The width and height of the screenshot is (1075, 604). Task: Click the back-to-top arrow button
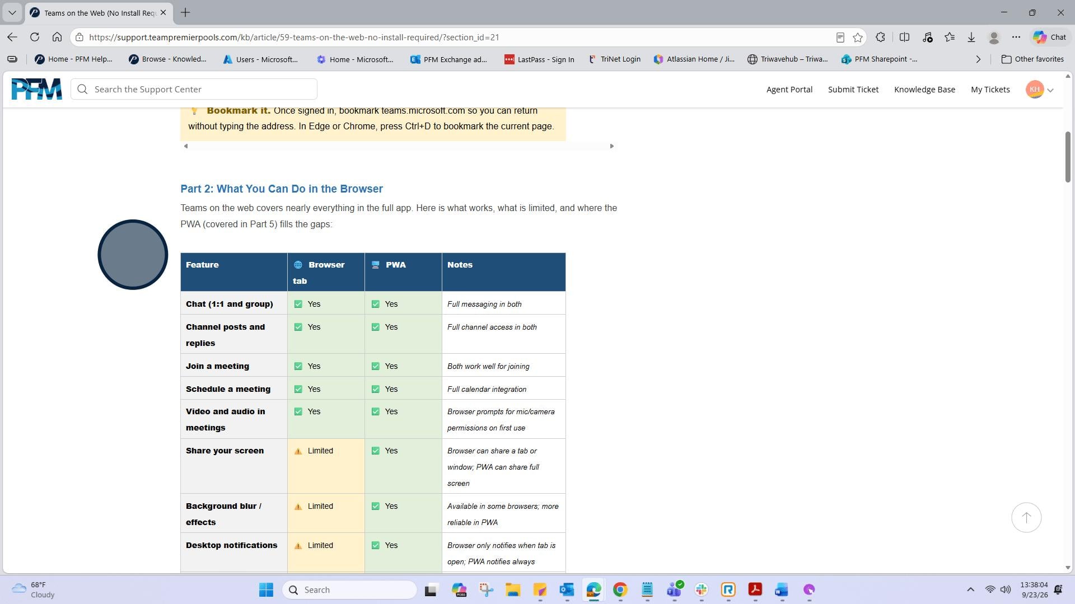(1026, 518)
